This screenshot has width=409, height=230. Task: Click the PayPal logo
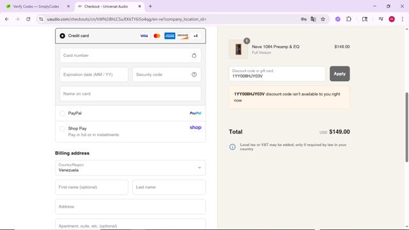coord(196,113)
